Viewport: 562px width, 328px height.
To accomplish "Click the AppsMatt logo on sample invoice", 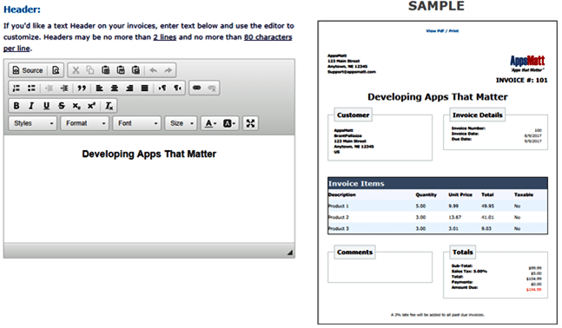I will (527, 63).
